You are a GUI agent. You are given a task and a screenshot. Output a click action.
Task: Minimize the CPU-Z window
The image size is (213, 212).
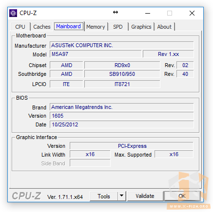point(148,13)
